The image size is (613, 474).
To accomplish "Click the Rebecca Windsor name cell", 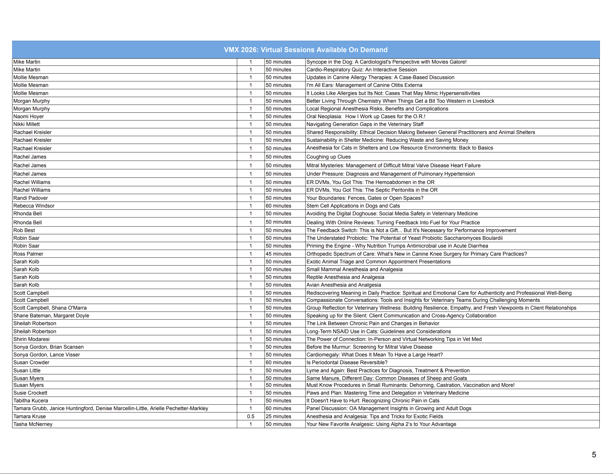I will tap(34, 206).
